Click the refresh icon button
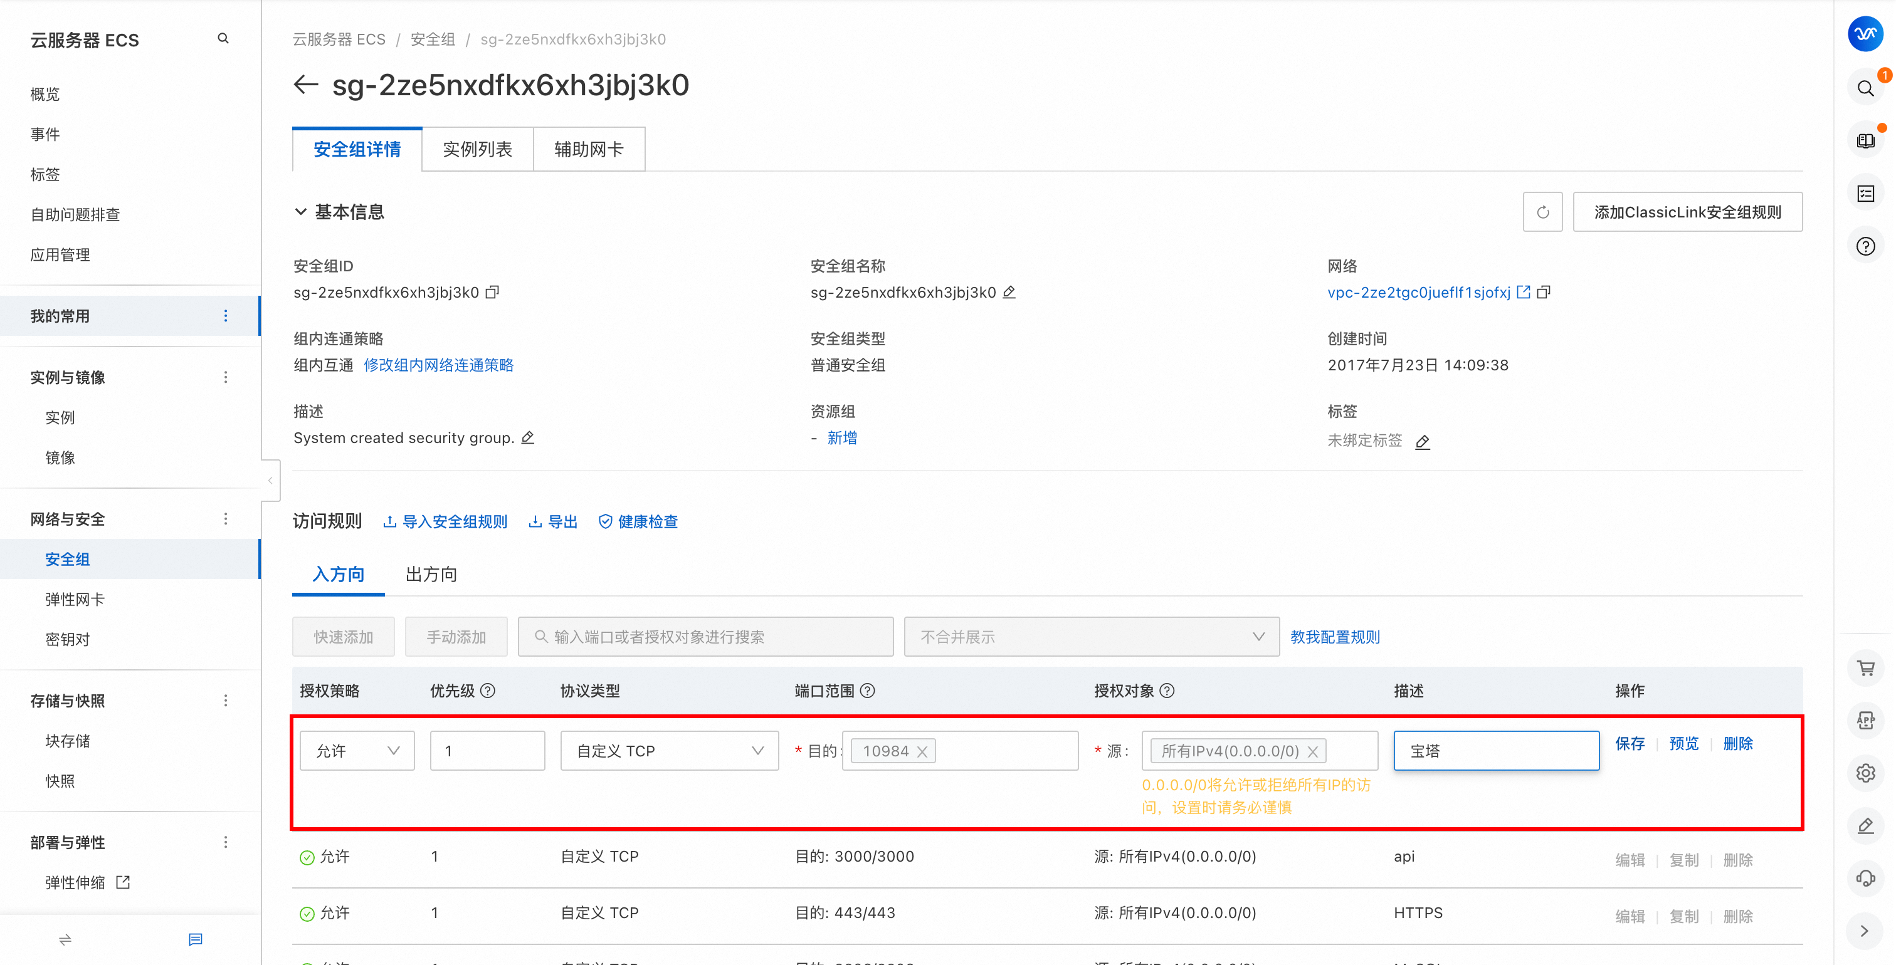The width and height of the screenshot is (1896, 965). [x=1543, y=212]
